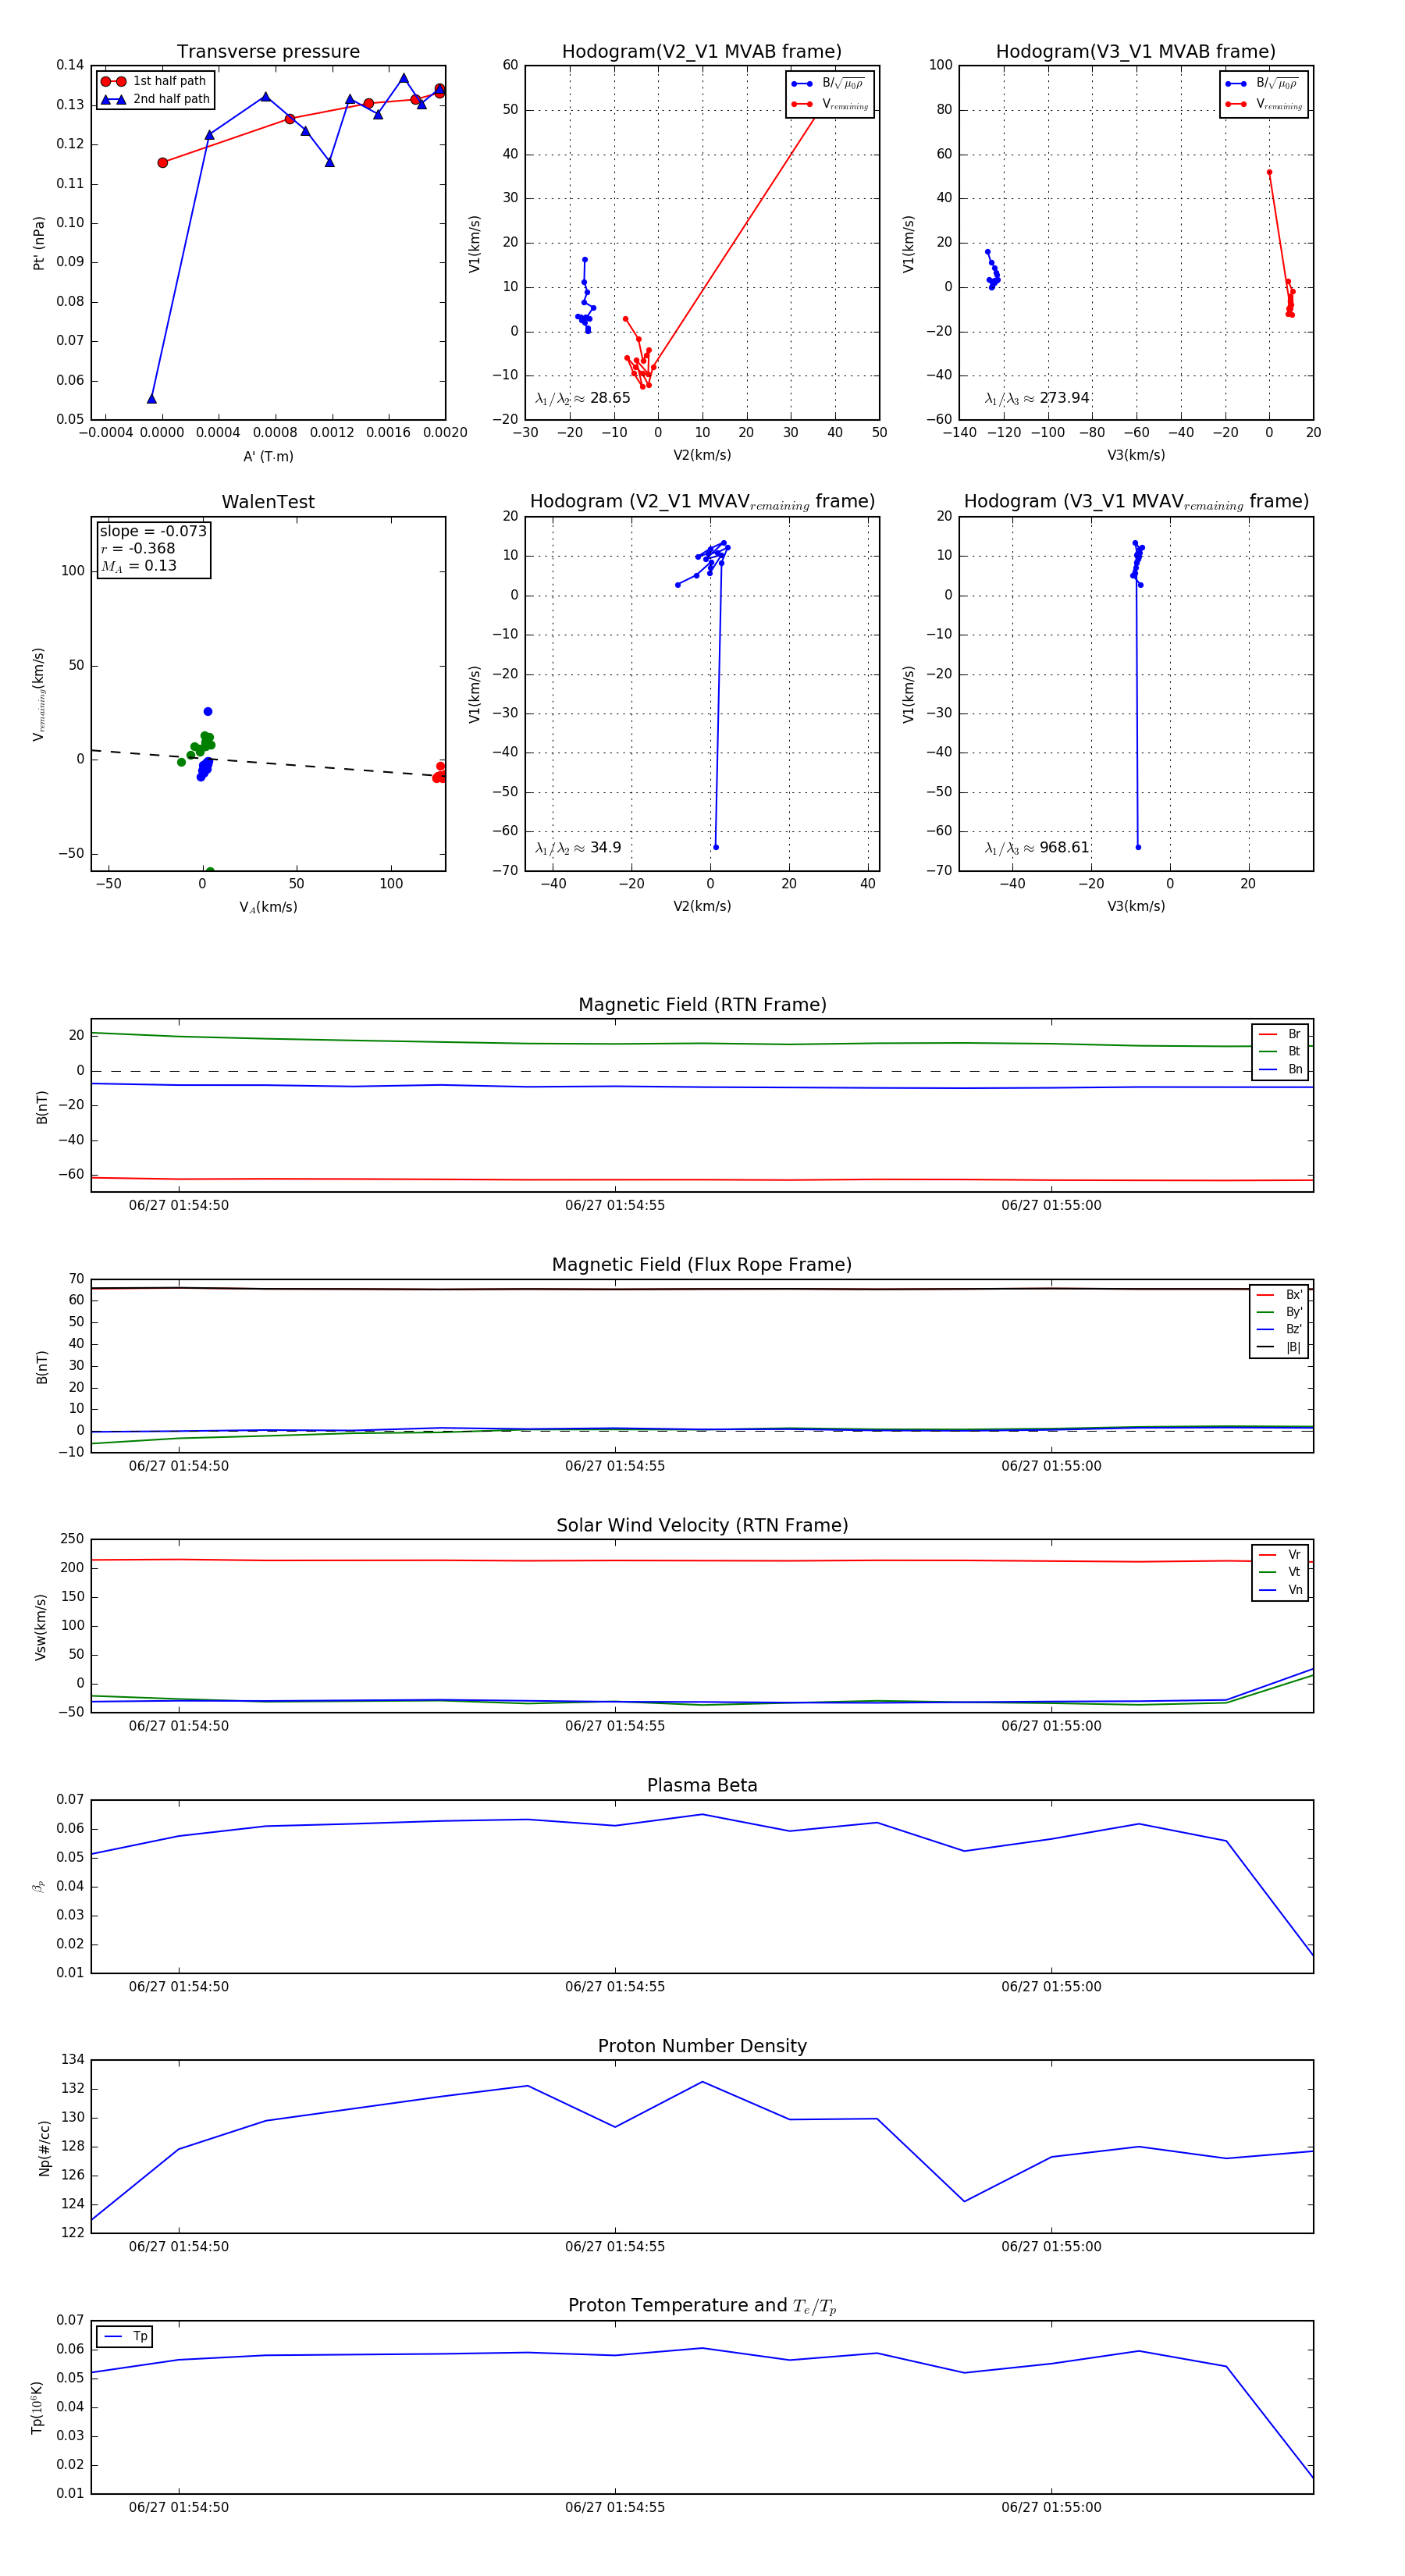Click the 'Plasma Beta' plot title
Screen dimensions: 1405x2576
tap(702, 1785)
